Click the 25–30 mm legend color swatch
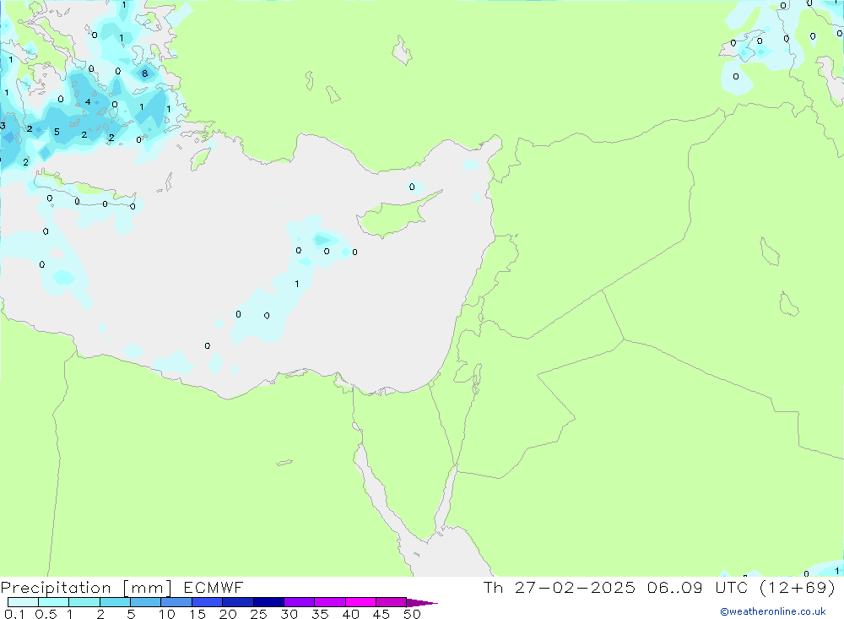Viewport: 844px width, 619px height. 268,602
